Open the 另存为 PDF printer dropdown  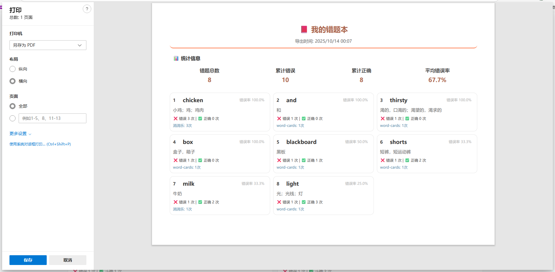[x=48, y=45]
